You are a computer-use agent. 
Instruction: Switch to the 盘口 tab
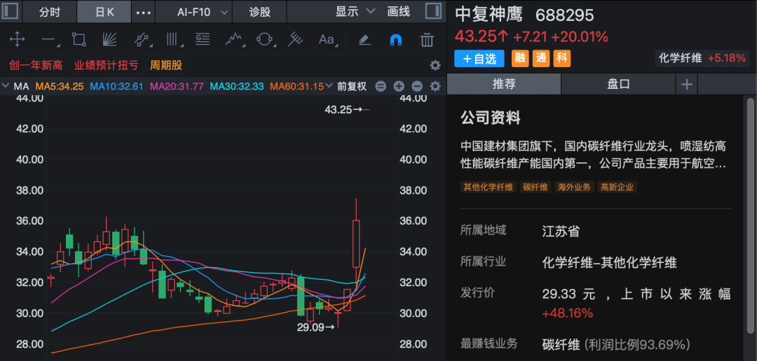pos(618,84)
